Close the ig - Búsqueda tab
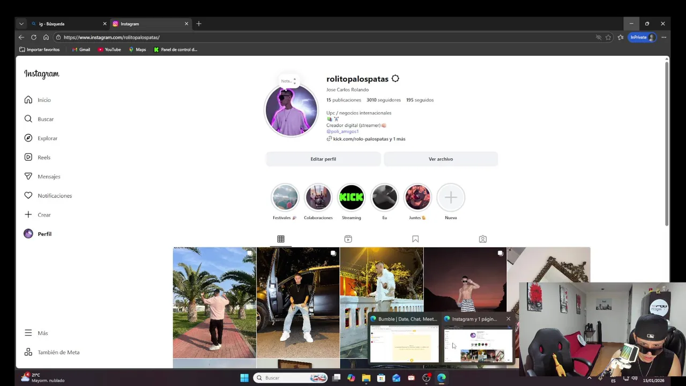Viewport: 686px width, 386px height. (105, 24)
